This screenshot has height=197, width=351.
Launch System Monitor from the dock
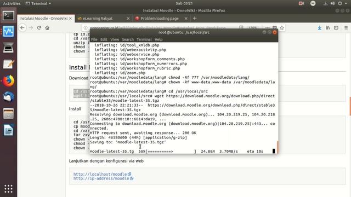click(x=9, y=31)
